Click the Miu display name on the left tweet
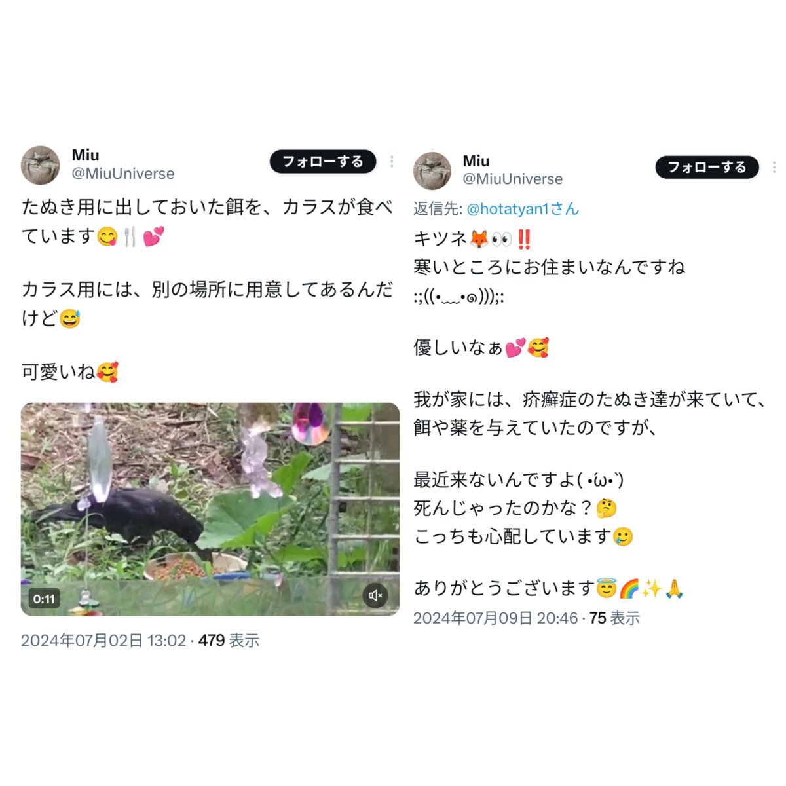Image resolution: width=786 pixels, height=786 pixels. coord(85,155)
